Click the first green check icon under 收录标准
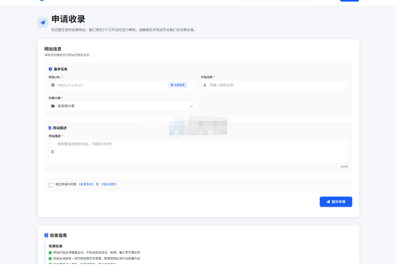 point(50,252)
